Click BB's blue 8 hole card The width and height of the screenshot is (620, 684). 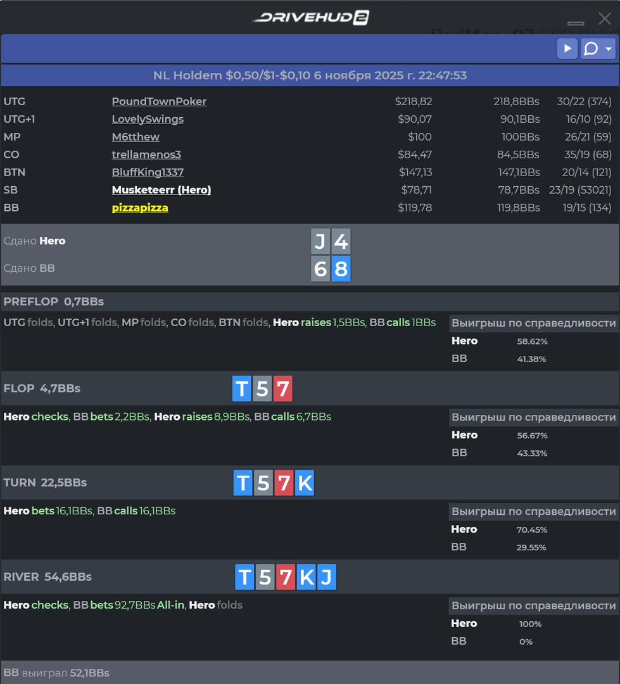(x=341, y=269)
